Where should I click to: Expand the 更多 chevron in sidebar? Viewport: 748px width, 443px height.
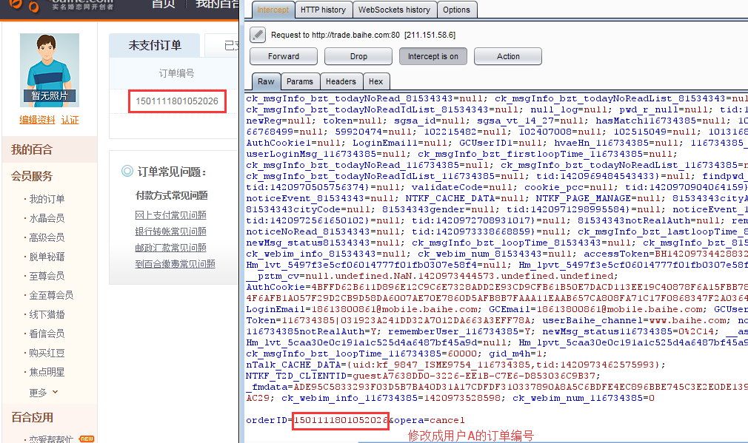(56, 391)
